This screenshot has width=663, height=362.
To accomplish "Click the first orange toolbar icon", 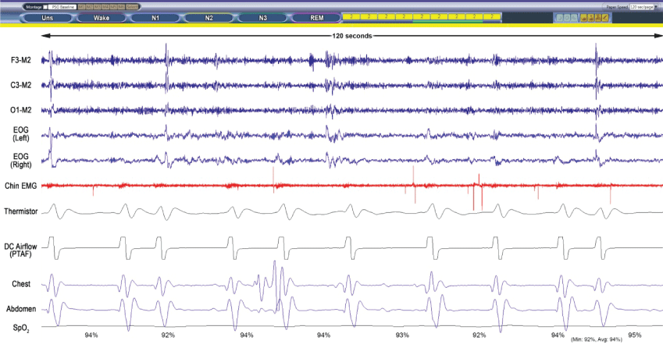I will click(x=583, y=16).
